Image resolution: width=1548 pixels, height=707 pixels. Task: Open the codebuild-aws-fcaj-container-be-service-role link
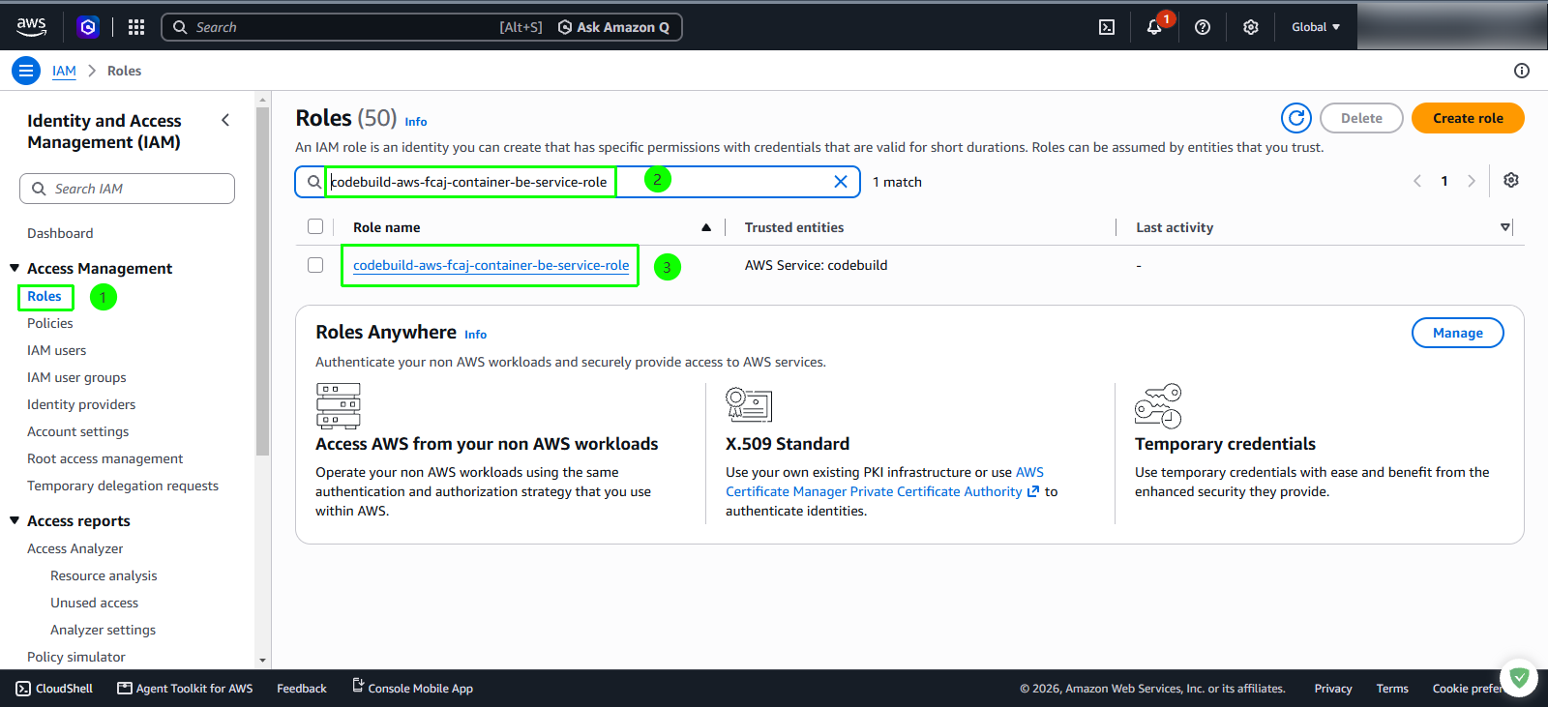click(x=491, y=265)
